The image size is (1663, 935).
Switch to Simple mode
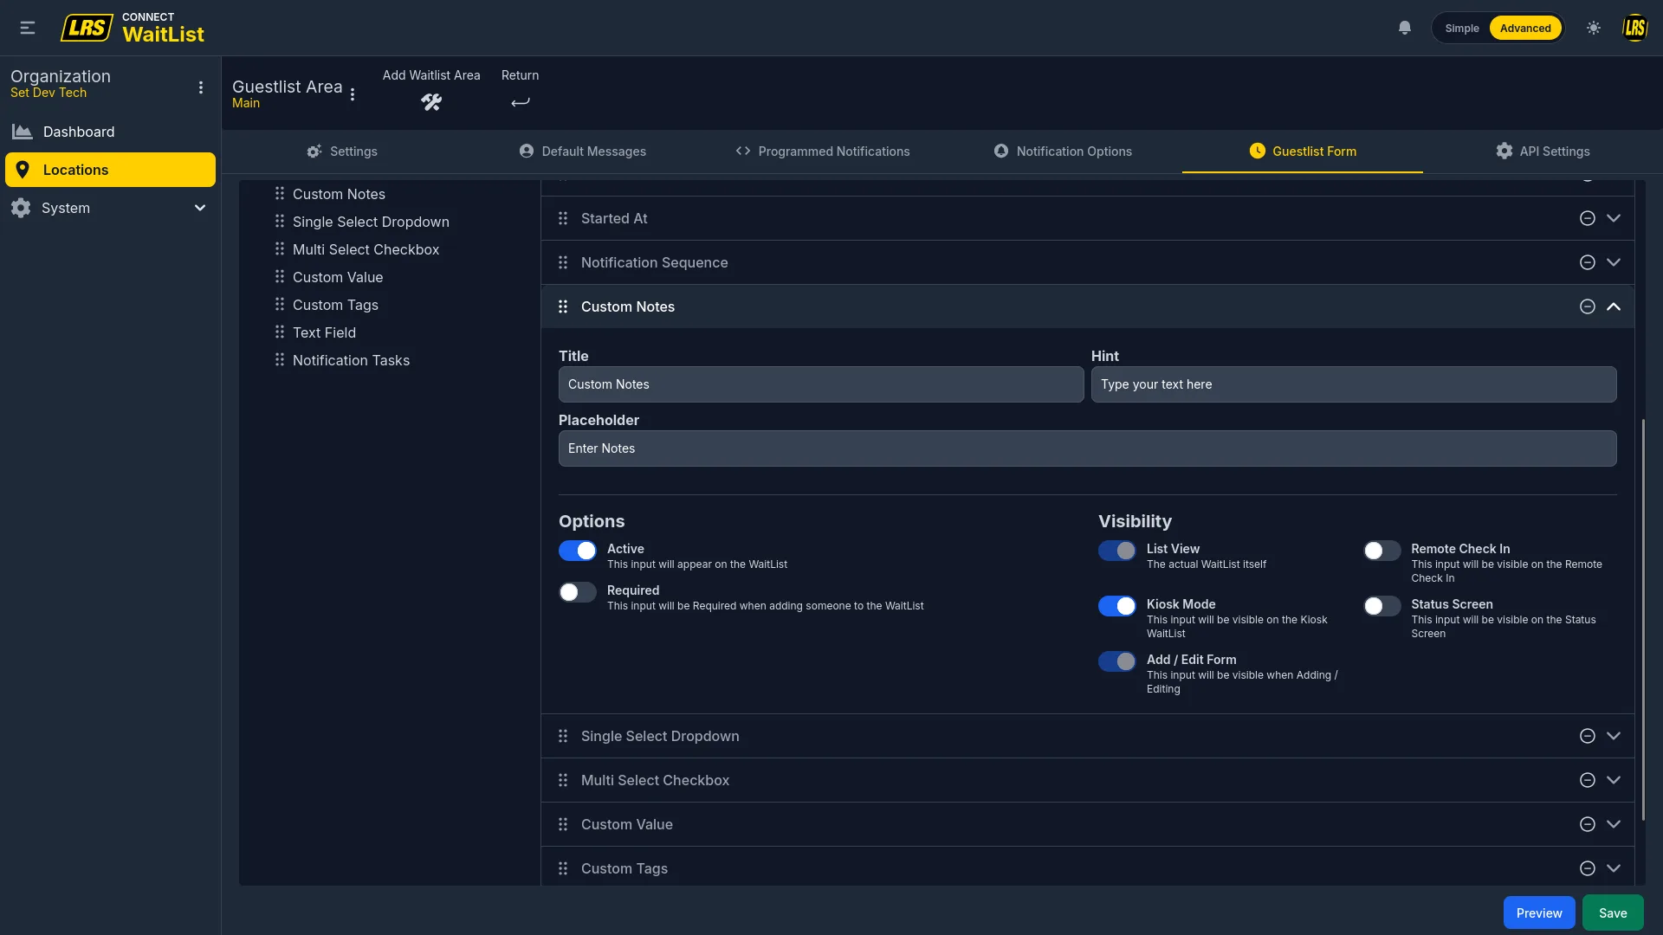(x=1462, y=28)
